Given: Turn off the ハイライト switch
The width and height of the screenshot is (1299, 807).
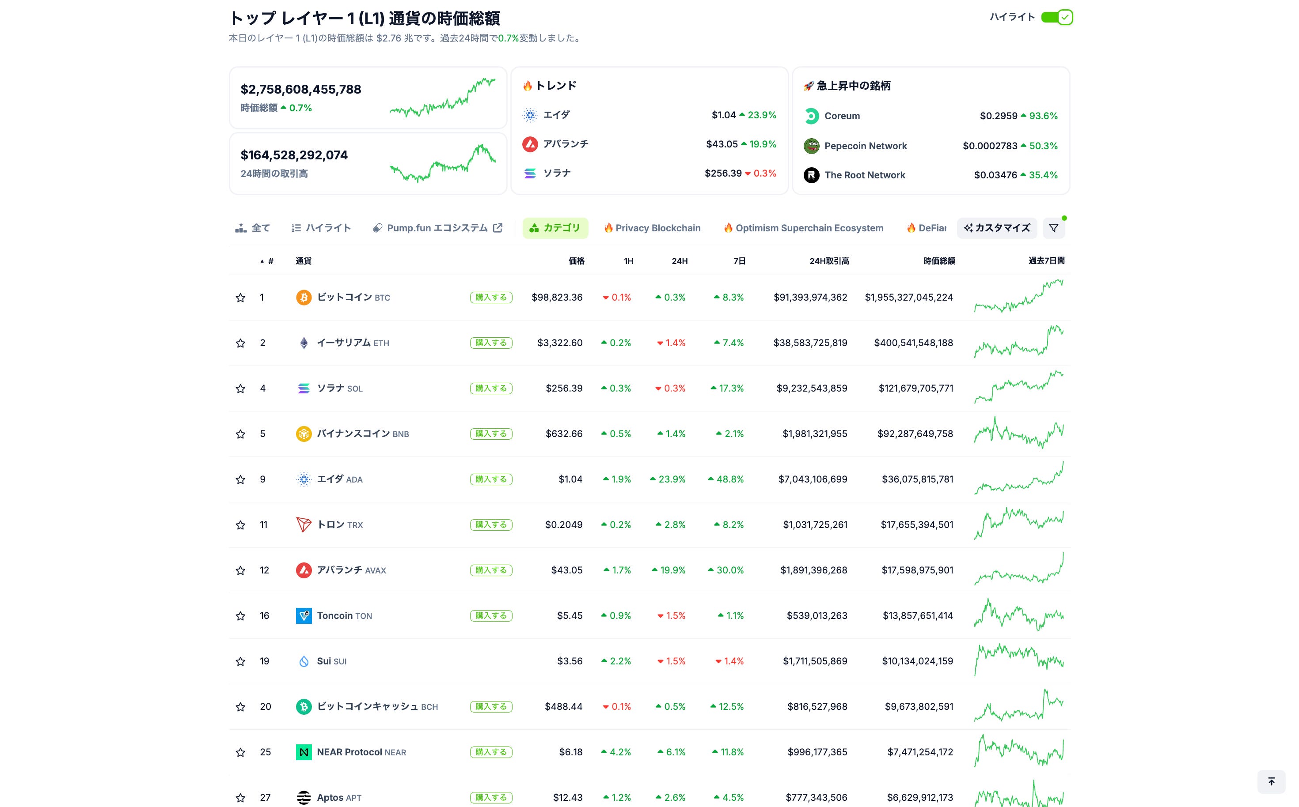Looking at the screenshot, I should pos(1056,17).
